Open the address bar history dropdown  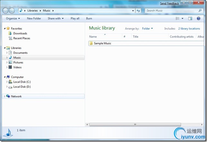coord(133,11)
